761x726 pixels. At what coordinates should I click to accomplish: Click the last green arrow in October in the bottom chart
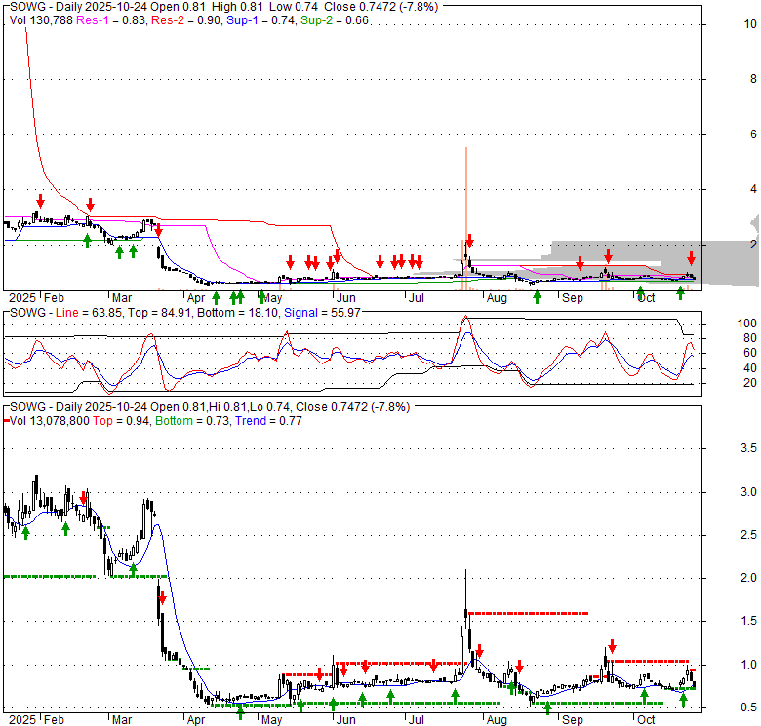tap(683, 700)
